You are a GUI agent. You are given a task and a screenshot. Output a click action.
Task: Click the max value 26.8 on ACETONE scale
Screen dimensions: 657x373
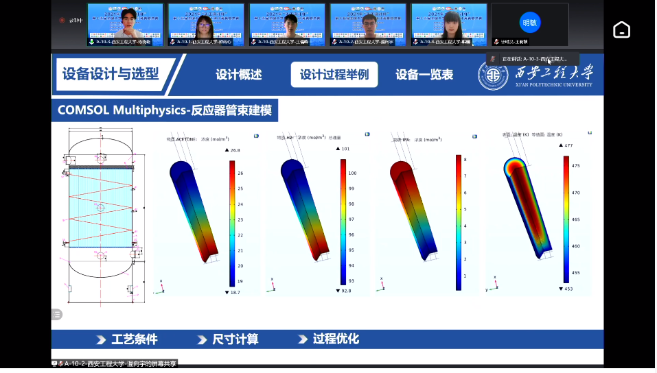point(235,150)
